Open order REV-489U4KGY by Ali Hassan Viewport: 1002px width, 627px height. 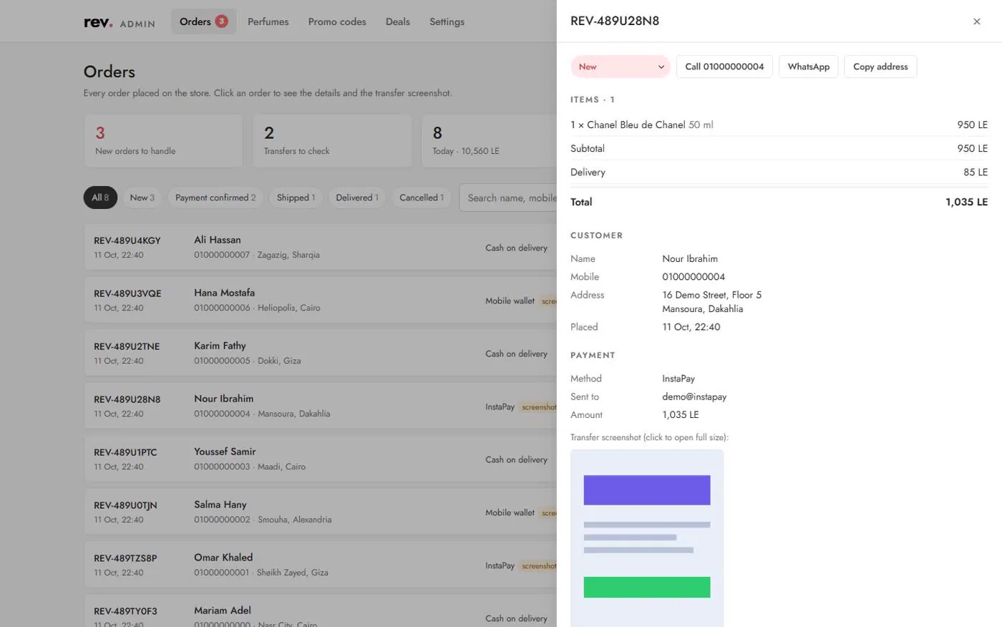pyautogui.click(x=321, y=247)
